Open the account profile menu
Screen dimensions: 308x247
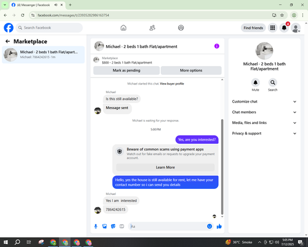pos(296,28)
